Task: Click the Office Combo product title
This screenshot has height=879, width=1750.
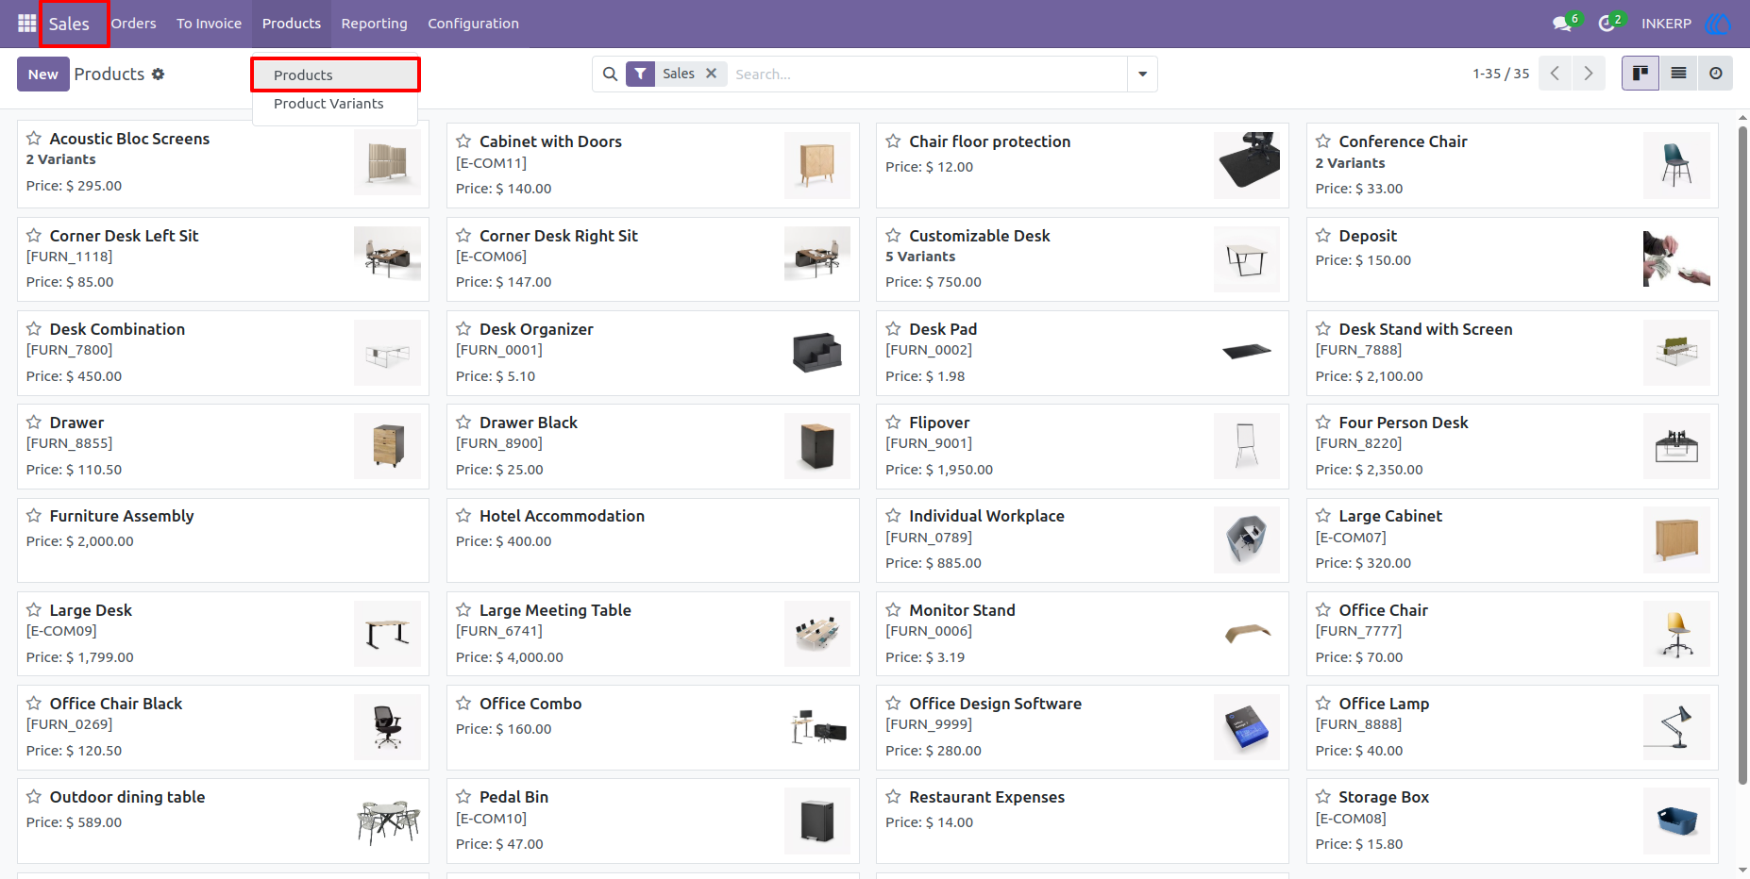Action: click(530, 704)
